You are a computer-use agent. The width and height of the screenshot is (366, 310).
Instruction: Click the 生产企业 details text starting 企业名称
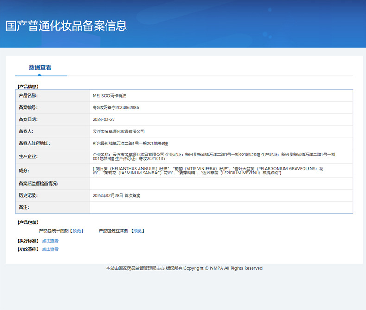click(214, 157)
